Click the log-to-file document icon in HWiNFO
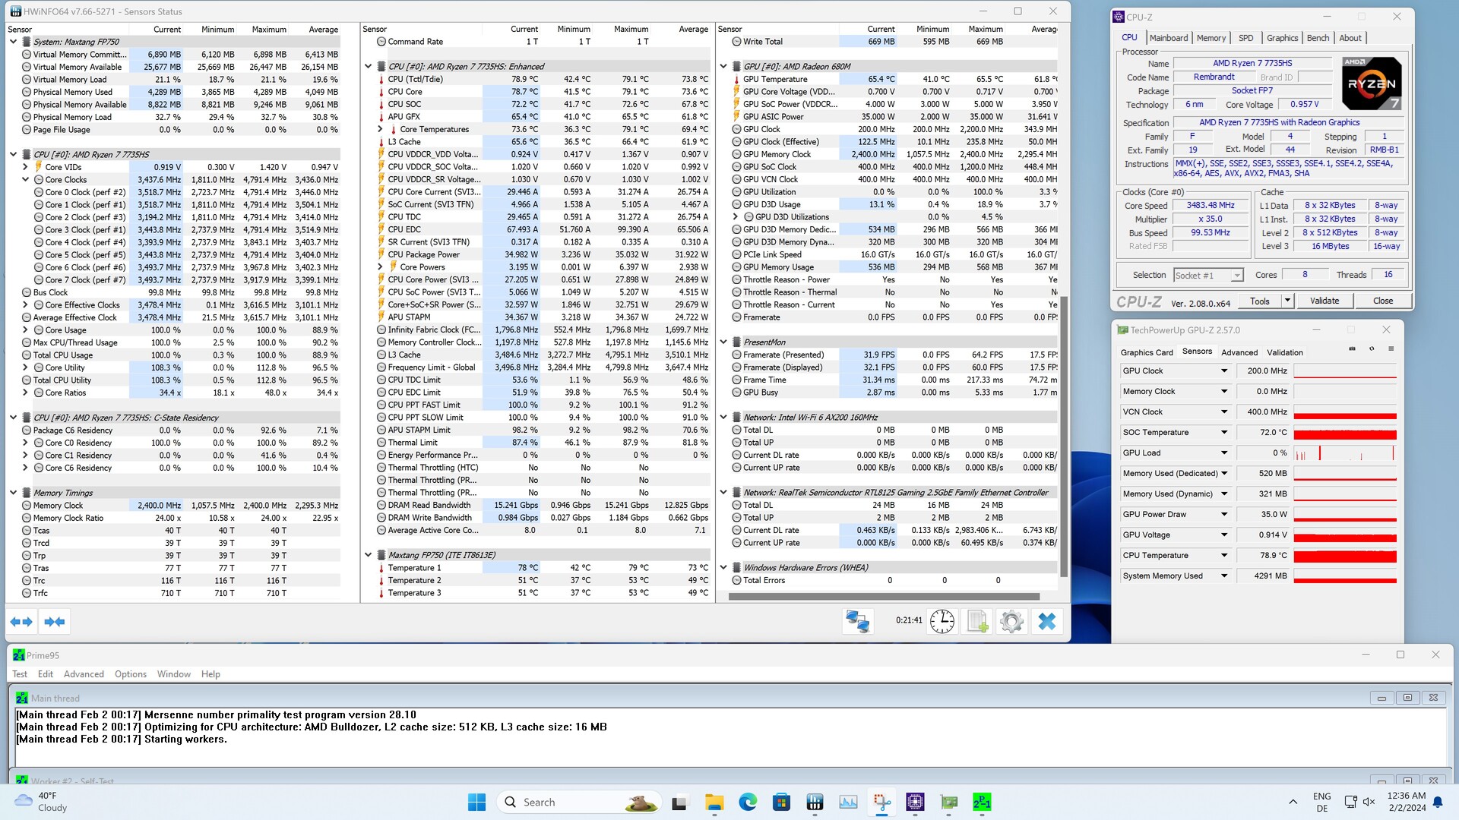The height and width of the screenshot is (820, 1459). point(977,621)
